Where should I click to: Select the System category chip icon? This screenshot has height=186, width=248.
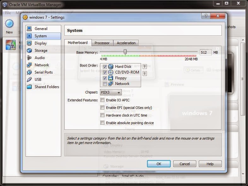(x=29, y=36)
